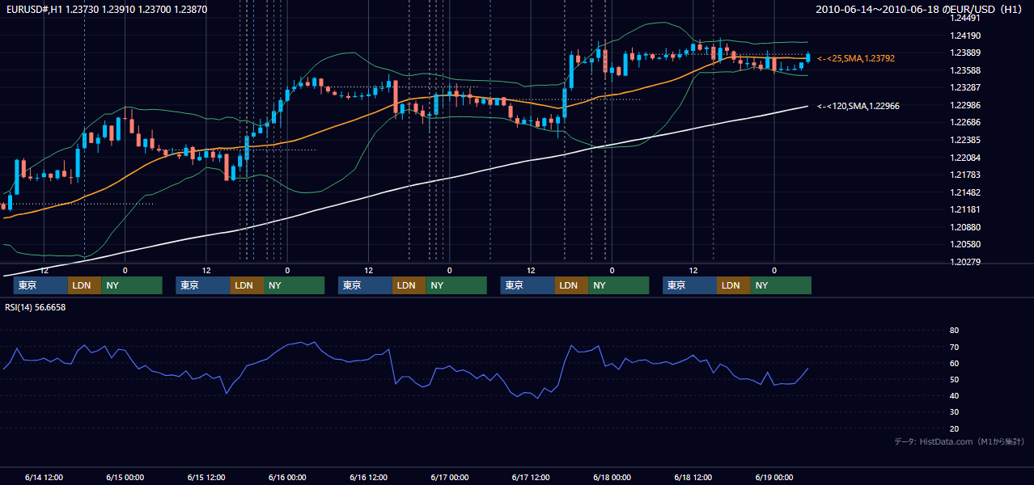Click the 東京 session block for 6/17
This screenshot has height=485, width=1034.
click(x=528, y=285)
